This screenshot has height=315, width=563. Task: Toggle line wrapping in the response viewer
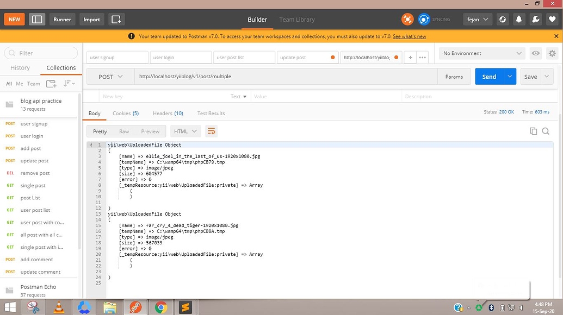[211, 131]
